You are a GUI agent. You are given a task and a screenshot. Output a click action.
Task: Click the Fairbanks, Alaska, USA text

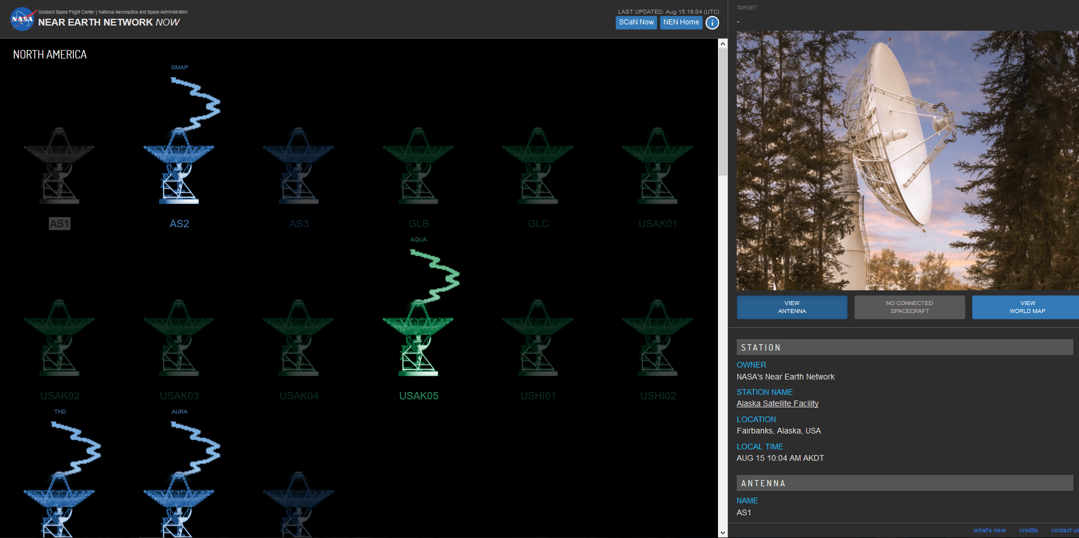pos(779,431)
